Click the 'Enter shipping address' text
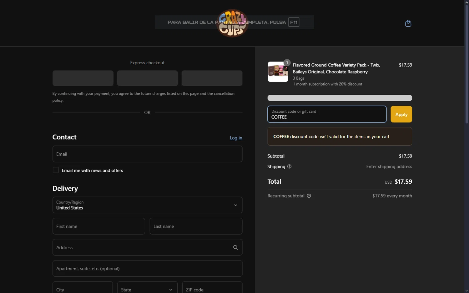Image resolution: width=469 pixels, height=293 pixels. [389, 166]
